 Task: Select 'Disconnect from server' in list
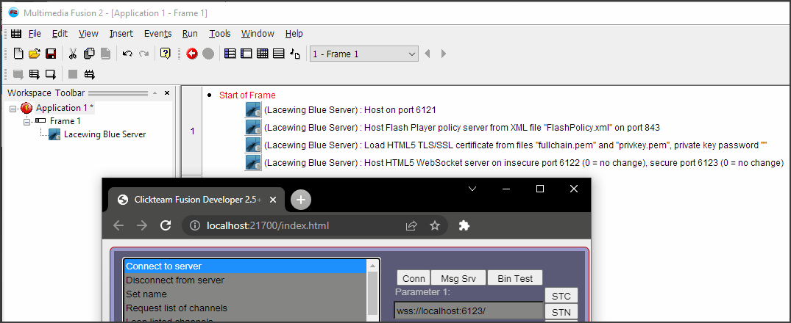tap(246, 280)
